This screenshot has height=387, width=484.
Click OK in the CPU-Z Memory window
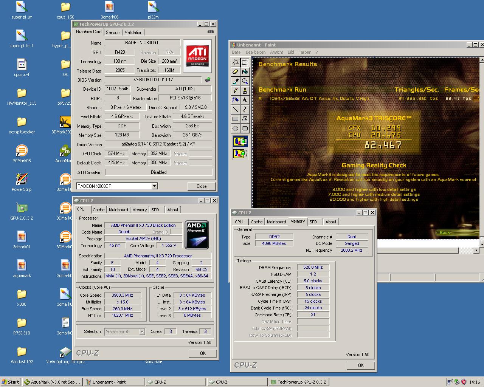click(x=361, y=365)
